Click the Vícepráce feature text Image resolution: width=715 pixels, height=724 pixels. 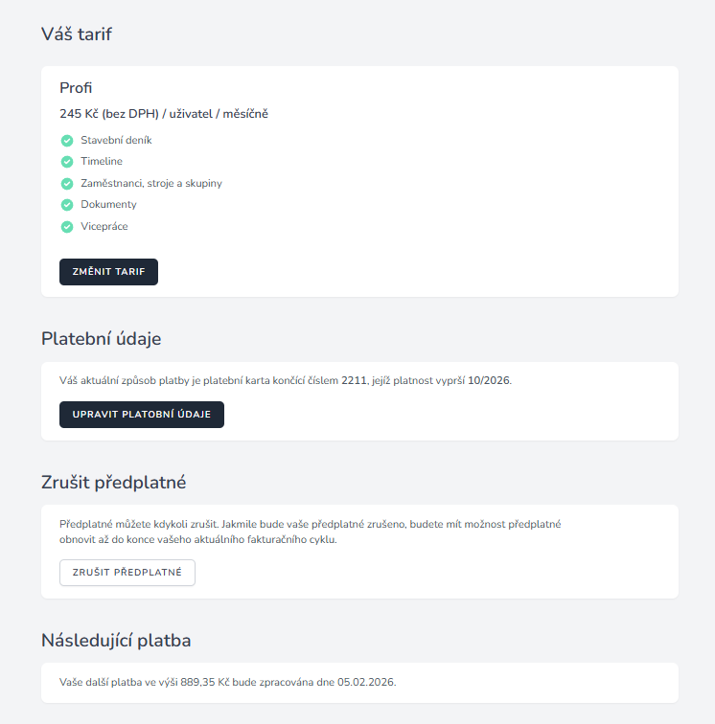pos(104,227)
